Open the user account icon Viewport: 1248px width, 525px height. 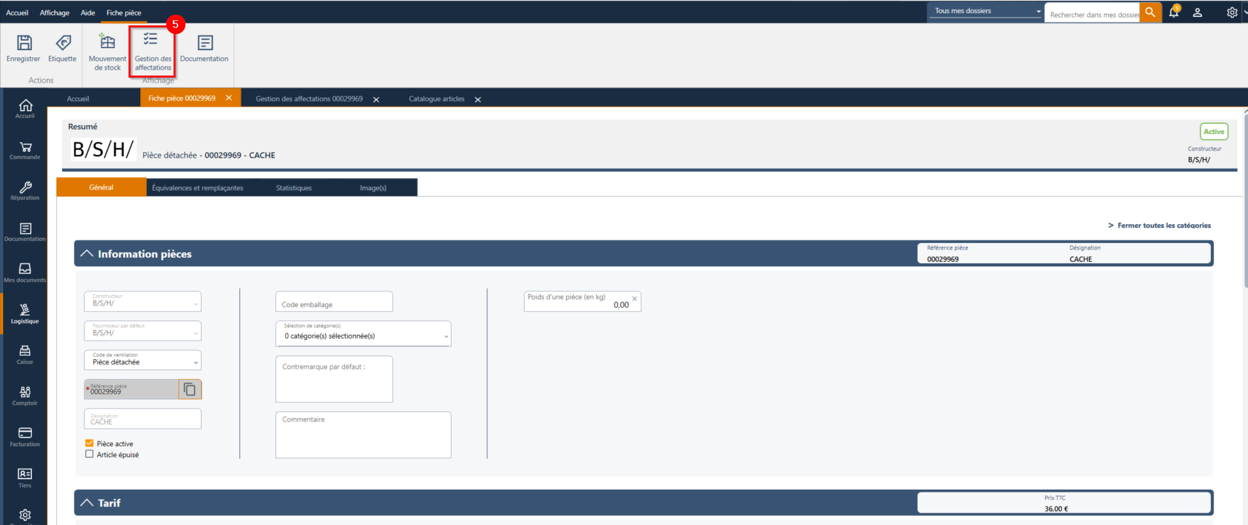click(x=1198, y=12)
